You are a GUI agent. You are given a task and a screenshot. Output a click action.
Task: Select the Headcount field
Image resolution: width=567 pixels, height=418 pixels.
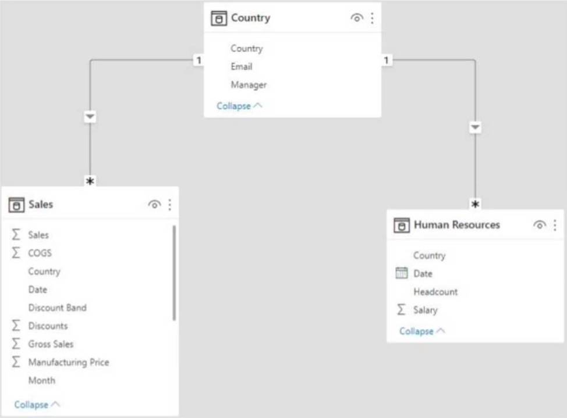[x=435, y=292]
